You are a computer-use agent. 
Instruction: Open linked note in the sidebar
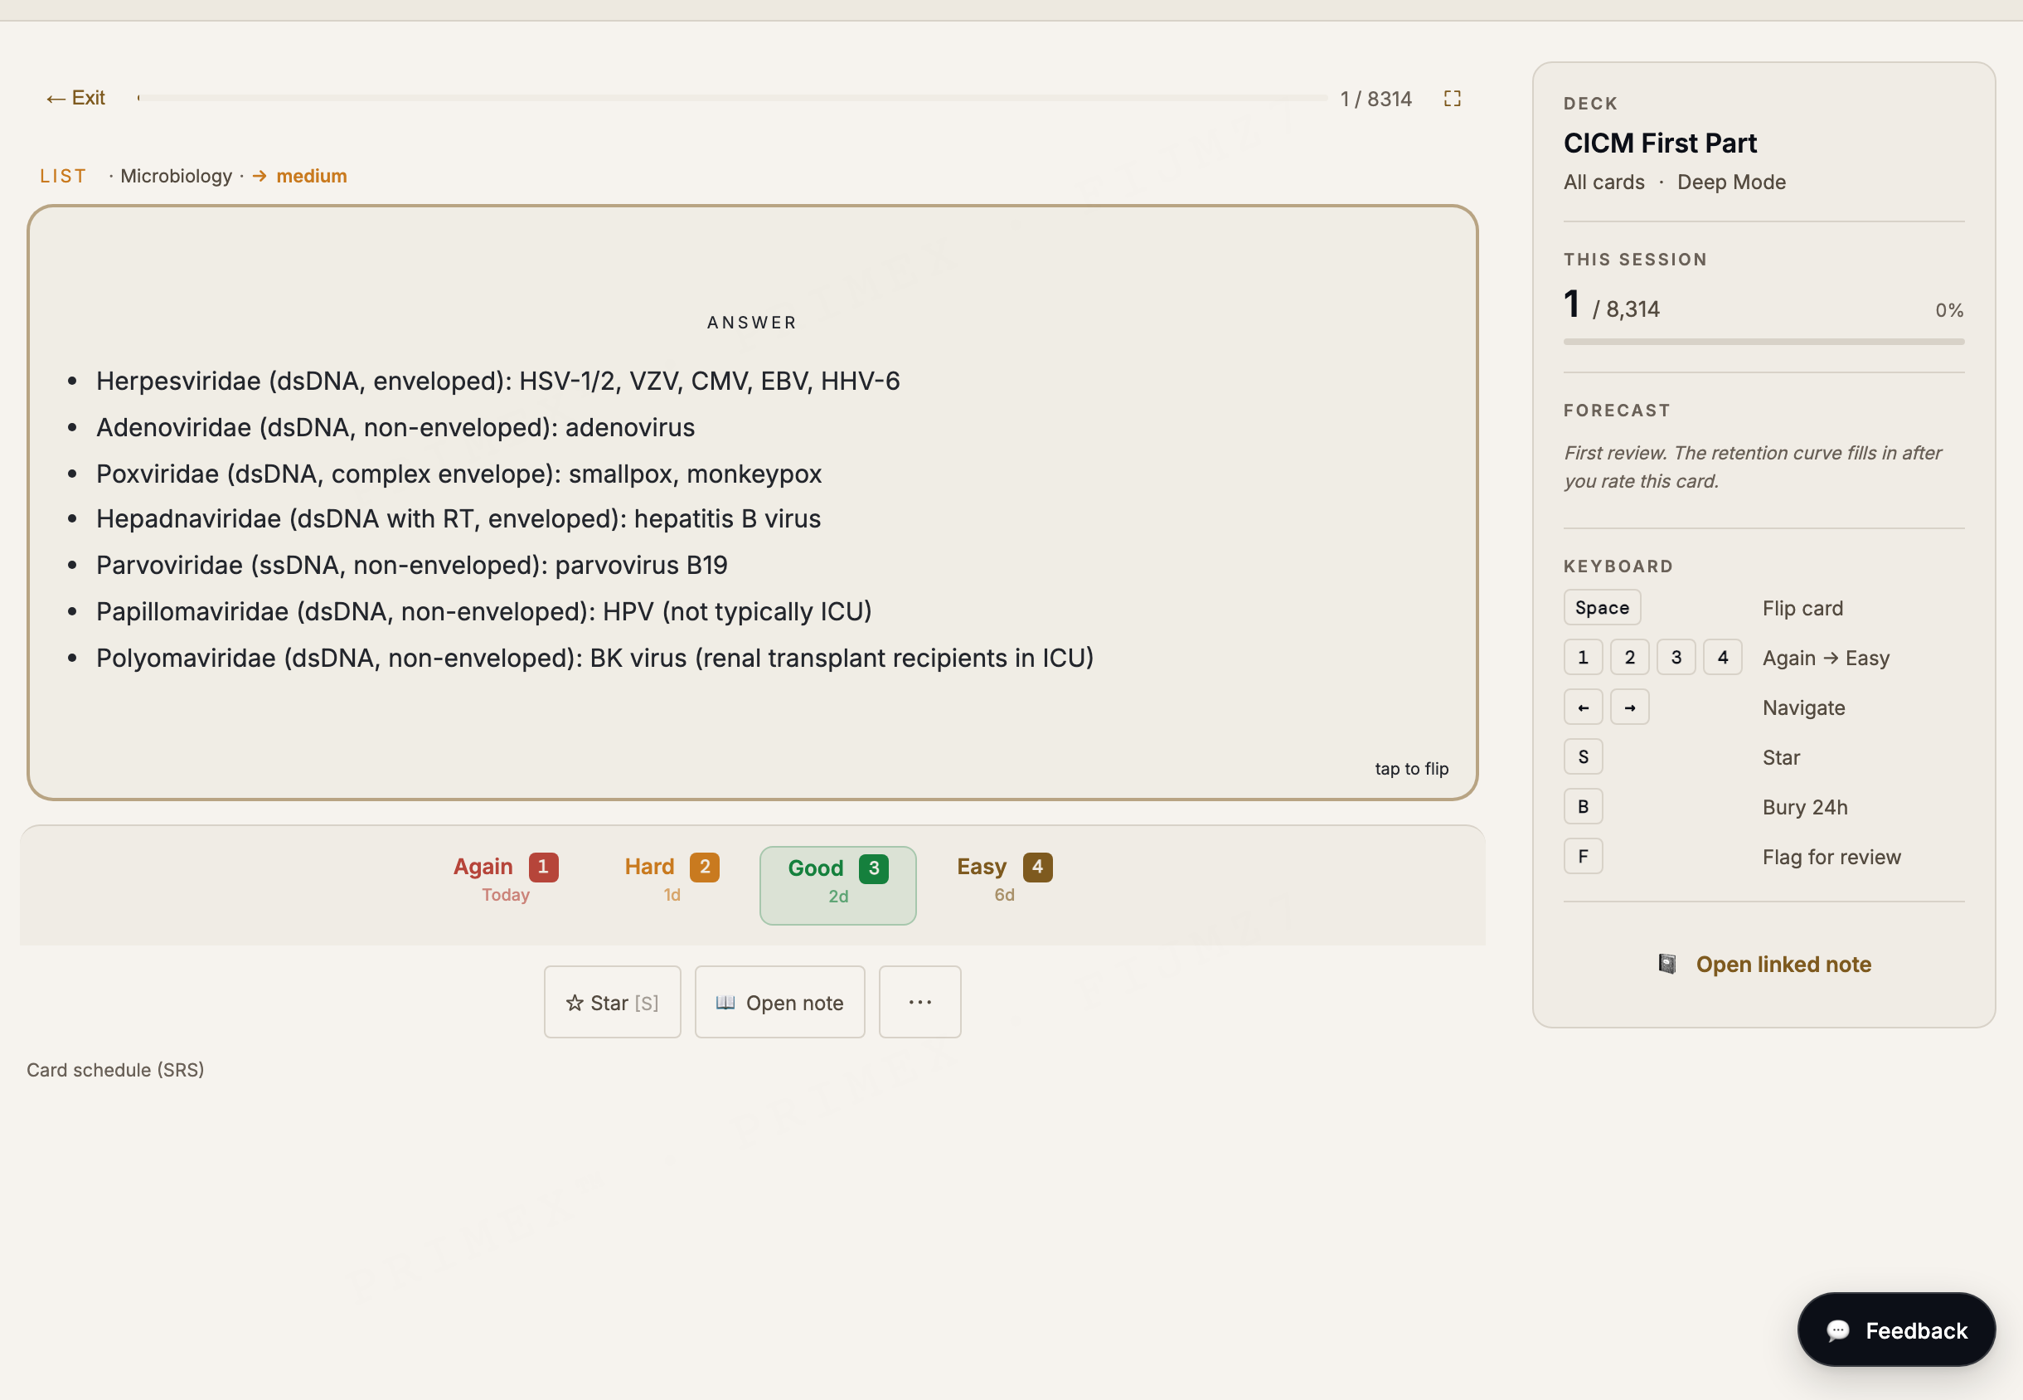pos(1764,964)
